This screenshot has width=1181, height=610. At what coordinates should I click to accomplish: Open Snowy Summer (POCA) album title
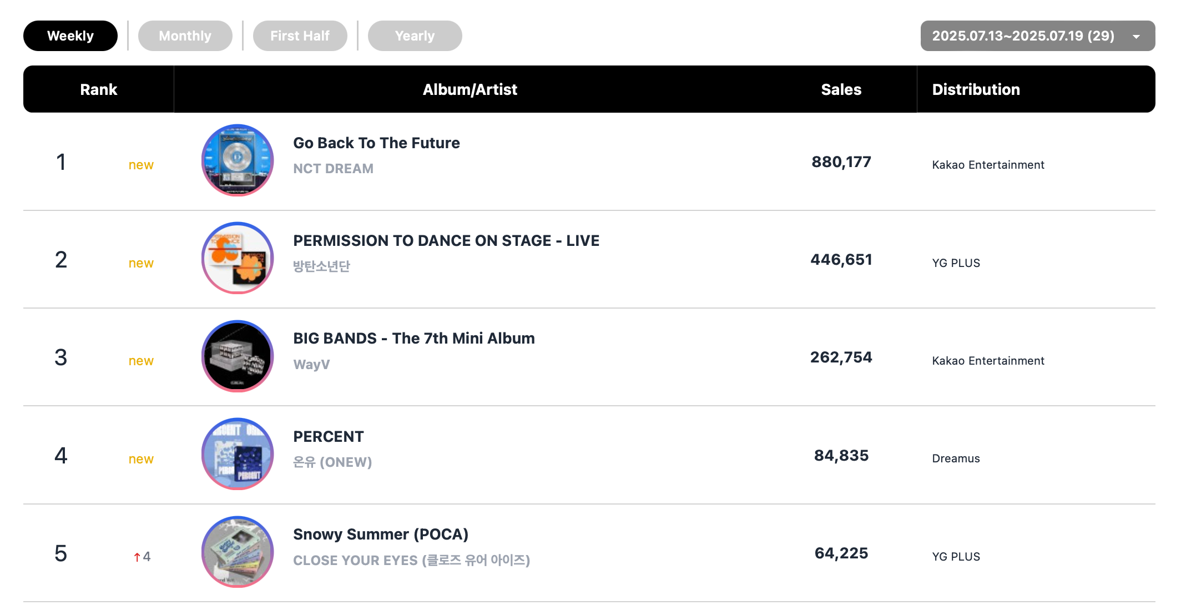click(x=381, y=535)
